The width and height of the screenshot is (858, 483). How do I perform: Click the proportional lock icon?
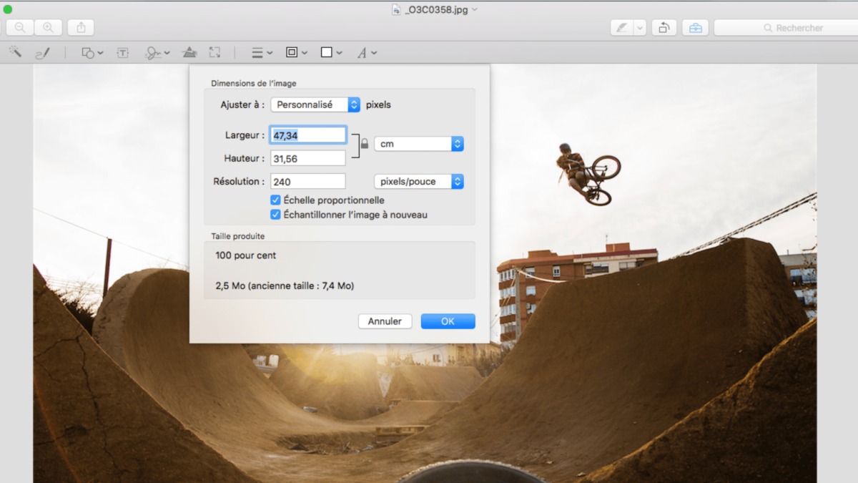(365, 144)
